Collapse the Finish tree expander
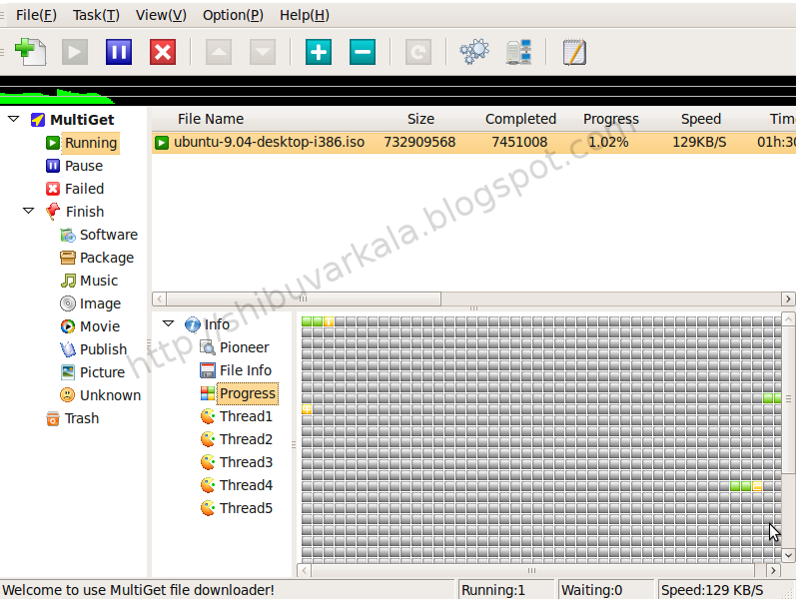 pyautogui.click(x=29, y=211)
